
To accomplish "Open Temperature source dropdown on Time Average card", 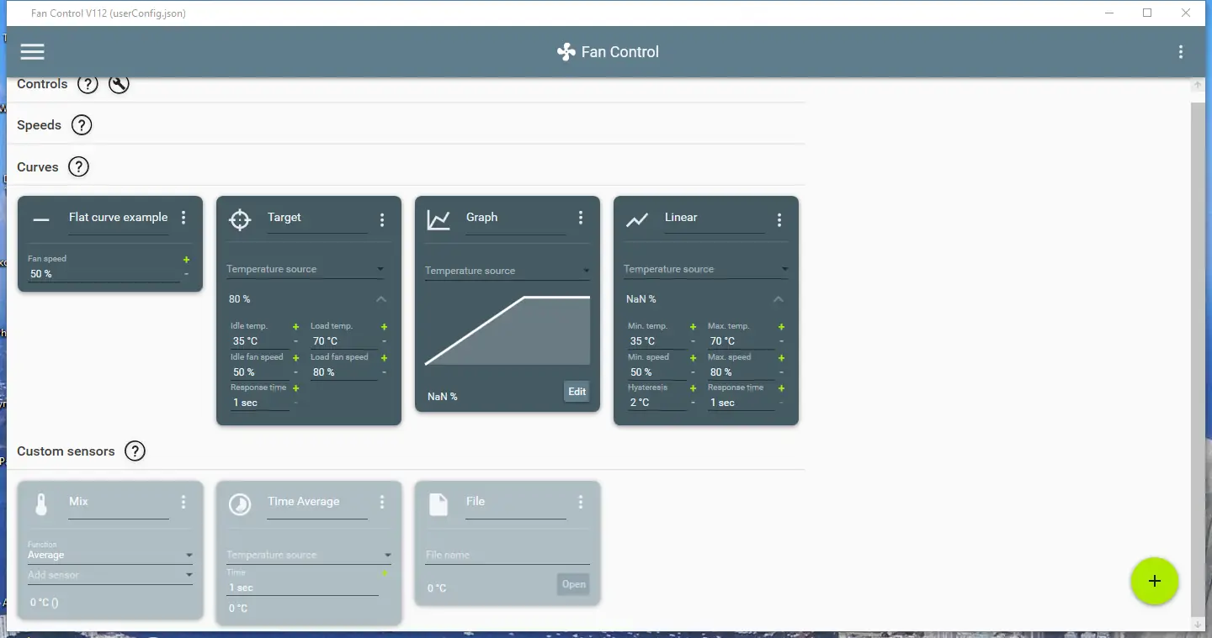I will click(309, 555).
